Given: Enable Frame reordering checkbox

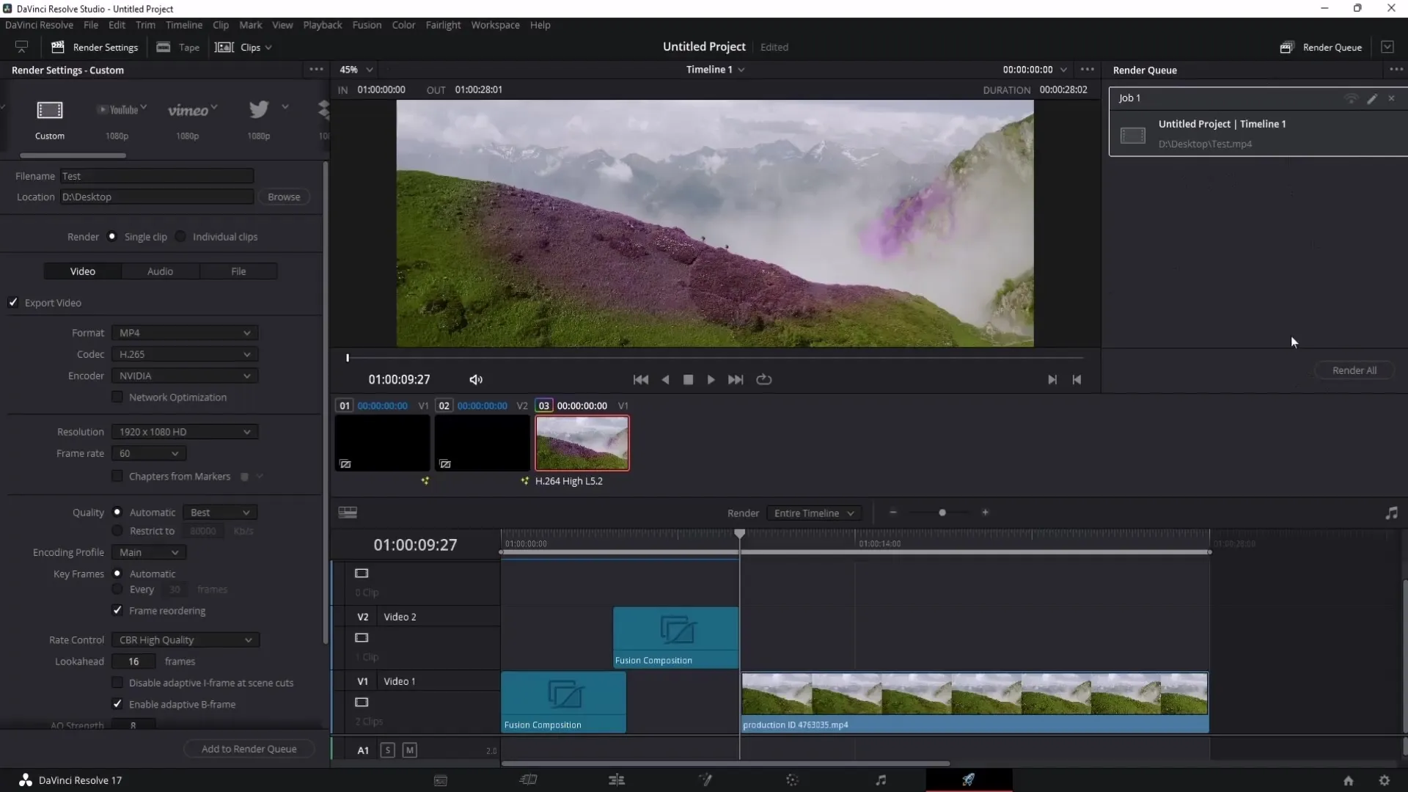Looking at the screenshot, I should [118, 610].
